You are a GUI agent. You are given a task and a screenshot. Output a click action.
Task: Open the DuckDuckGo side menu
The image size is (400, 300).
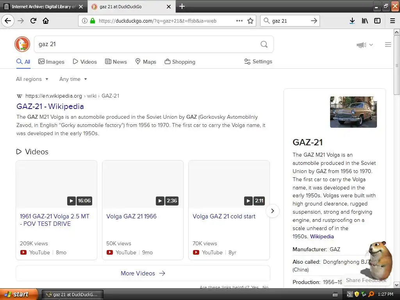(388, 45)
